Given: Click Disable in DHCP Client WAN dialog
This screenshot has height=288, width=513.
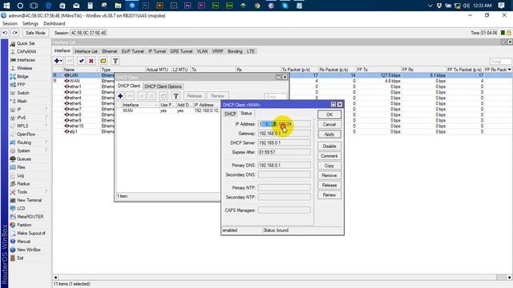Looking at the screenshot, I should [329, 146].
